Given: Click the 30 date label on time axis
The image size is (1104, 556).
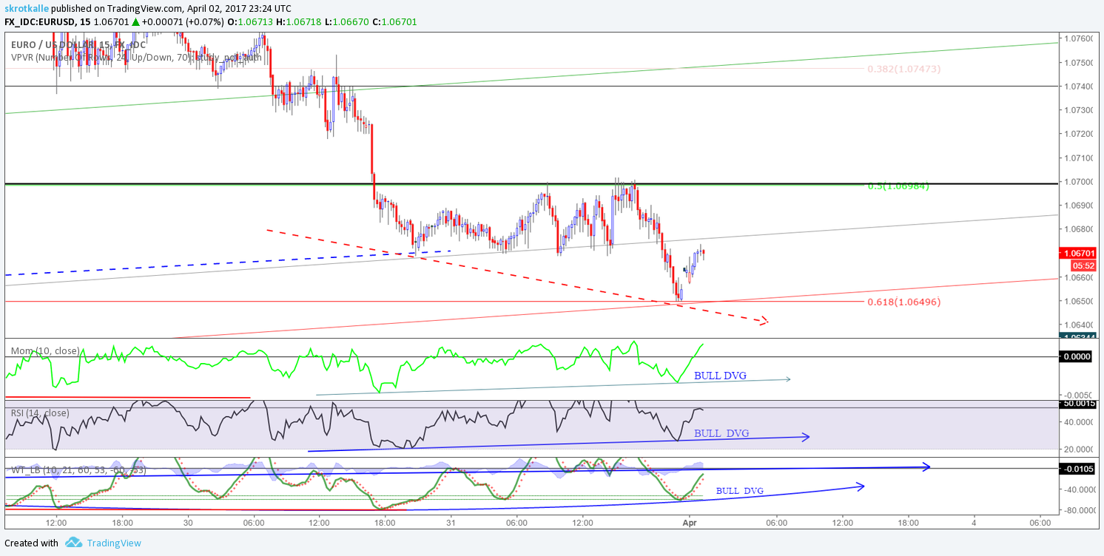Looking at the screenshot, I should 189,523.
